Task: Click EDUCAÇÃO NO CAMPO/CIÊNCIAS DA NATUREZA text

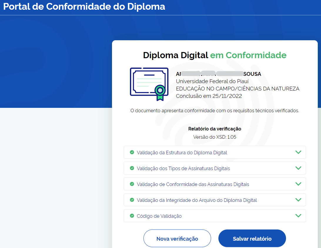Action: point(238,89)
